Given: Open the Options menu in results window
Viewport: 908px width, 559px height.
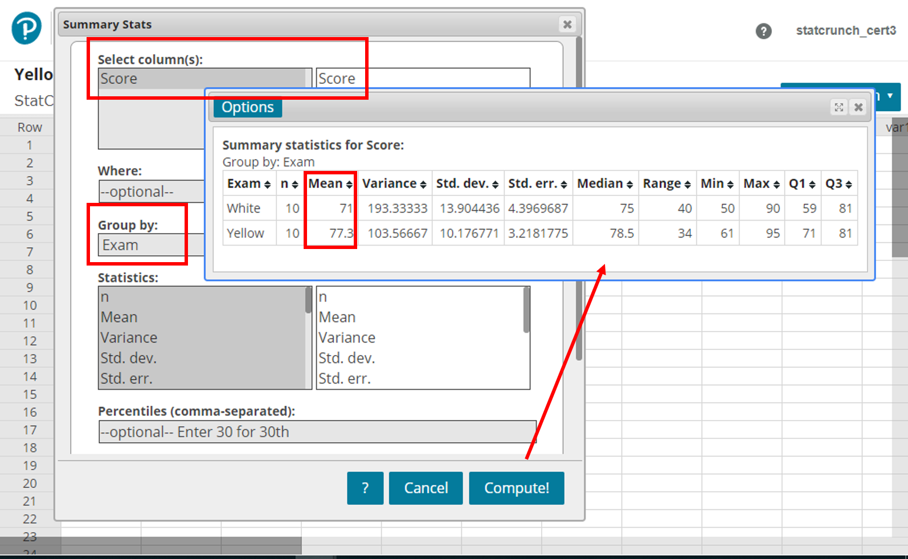Looking at the screenshot, I should (x=248, y=107).
